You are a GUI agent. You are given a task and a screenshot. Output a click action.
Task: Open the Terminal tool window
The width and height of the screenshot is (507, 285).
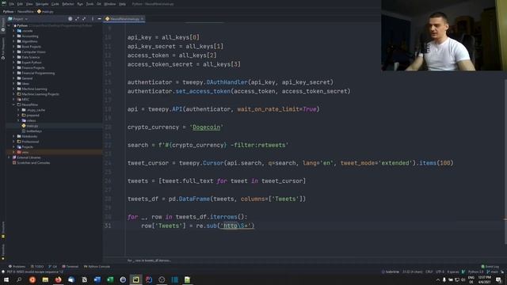coord(71,267)
